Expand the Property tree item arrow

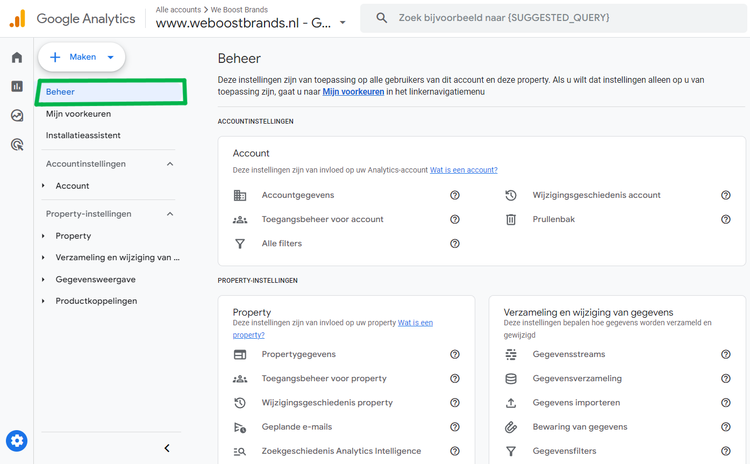point(44,235)
